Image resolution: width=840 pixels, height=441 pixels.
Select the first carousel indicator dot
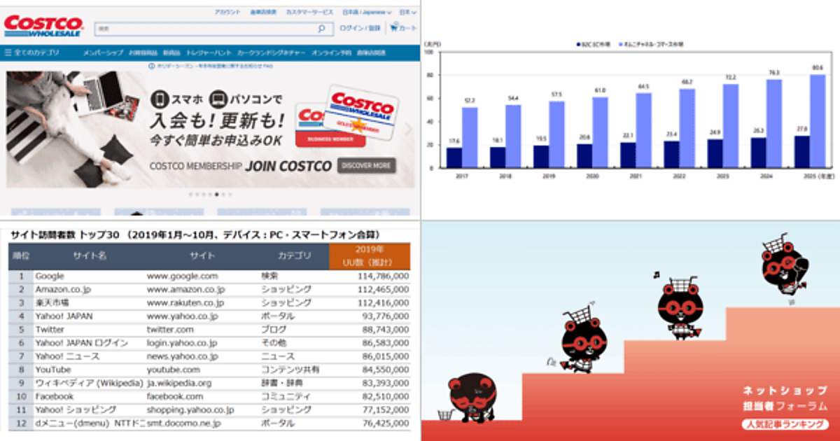click(x=190, y=194)
